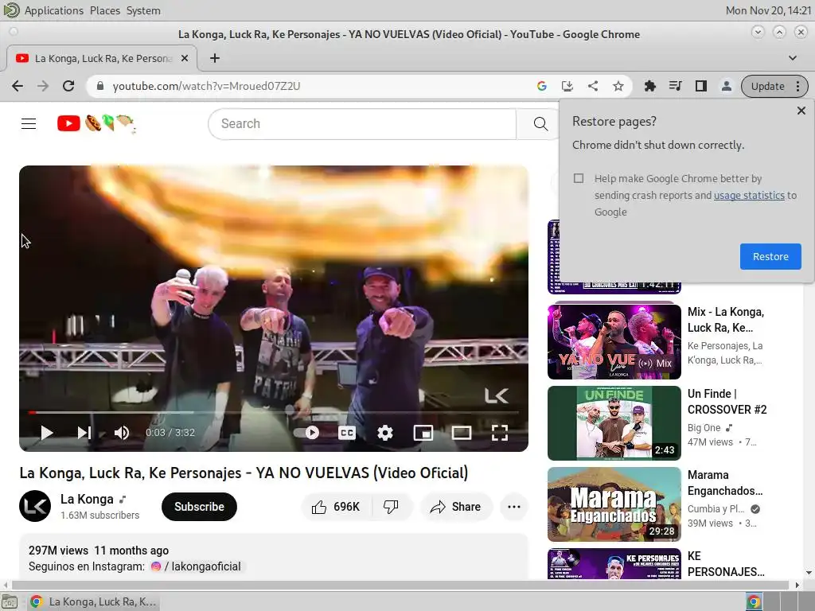Open YouTube guide hamburger menu
The image size is (815, 611).
(29, 123)
